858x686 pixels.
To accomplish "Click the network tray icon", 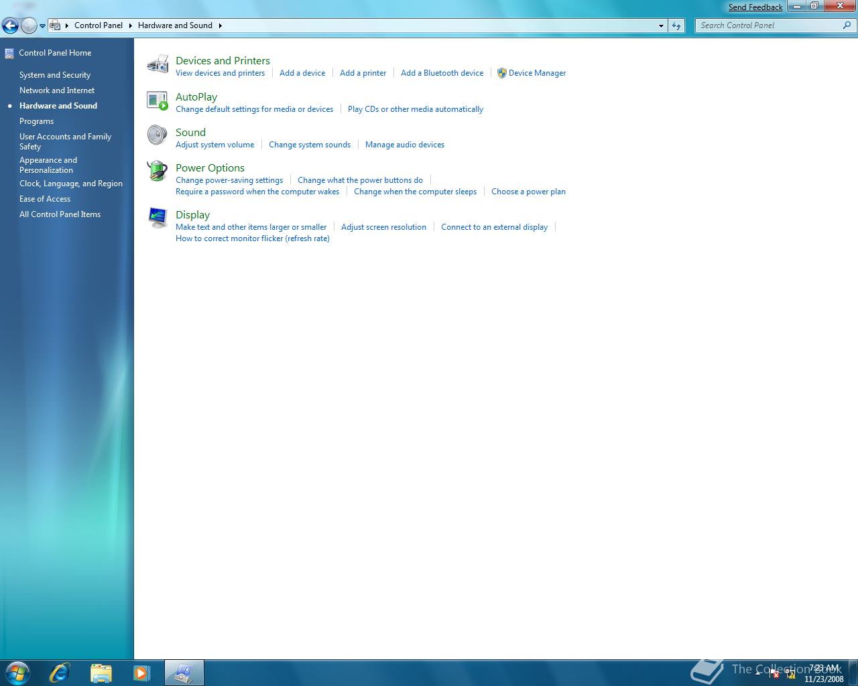I will tap(791, 674).
